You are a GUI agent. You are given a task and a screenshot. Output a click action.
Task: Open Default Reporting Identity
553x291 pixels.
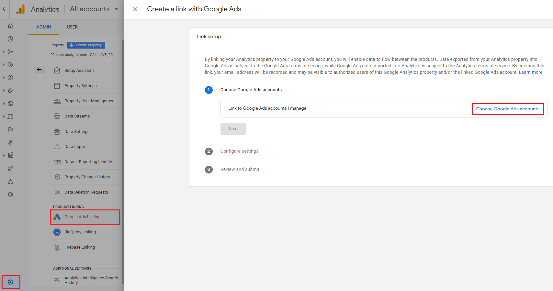point(85,162)
